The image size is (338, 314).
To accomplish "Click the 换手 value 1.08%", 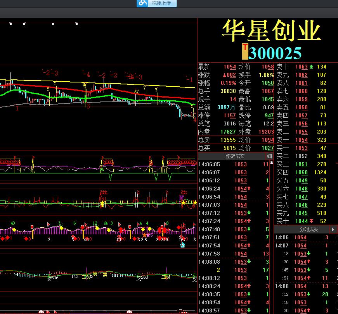I will 266,75.
